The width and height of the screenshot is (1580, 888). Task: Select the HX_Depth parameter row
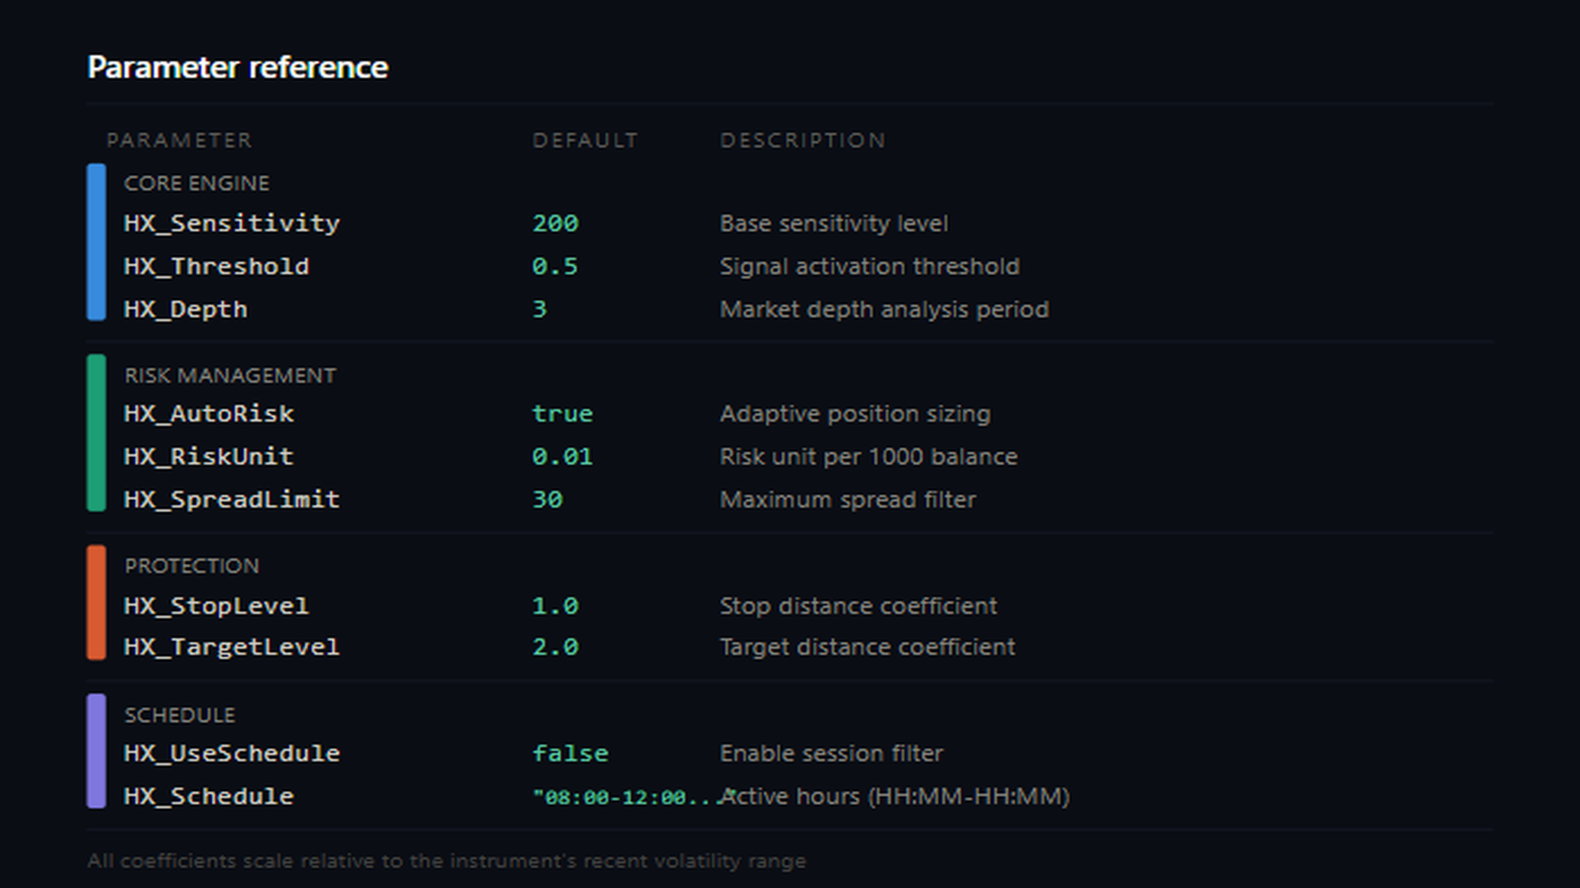(x=185, y=309)
